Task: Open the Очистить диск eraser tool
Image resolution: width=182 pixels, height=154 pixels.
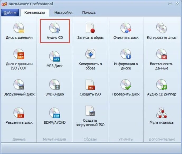Action: click(126, 31)
